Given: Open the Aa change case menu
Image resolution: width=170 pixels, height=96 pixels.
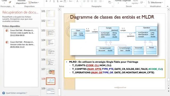Looking at the screenshot, I should point(71,1).
